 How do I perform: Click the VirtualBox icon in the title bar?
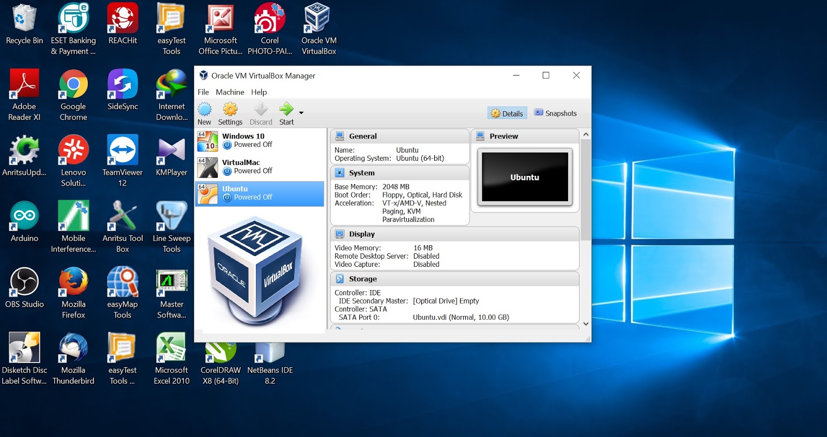[x=204, y=76]
